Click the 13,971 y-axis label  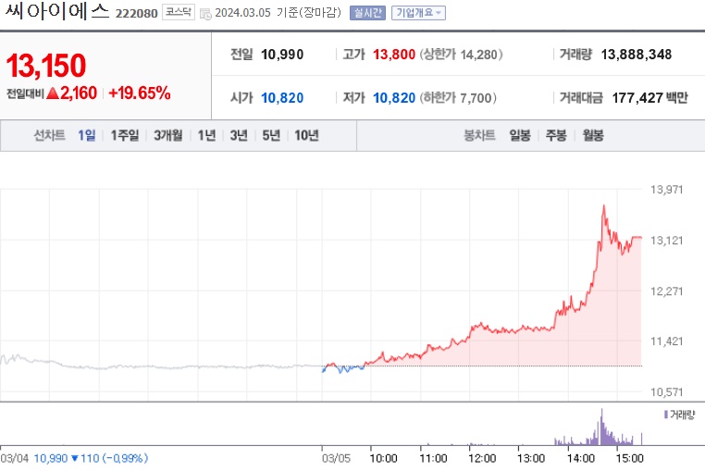point(667,190)
